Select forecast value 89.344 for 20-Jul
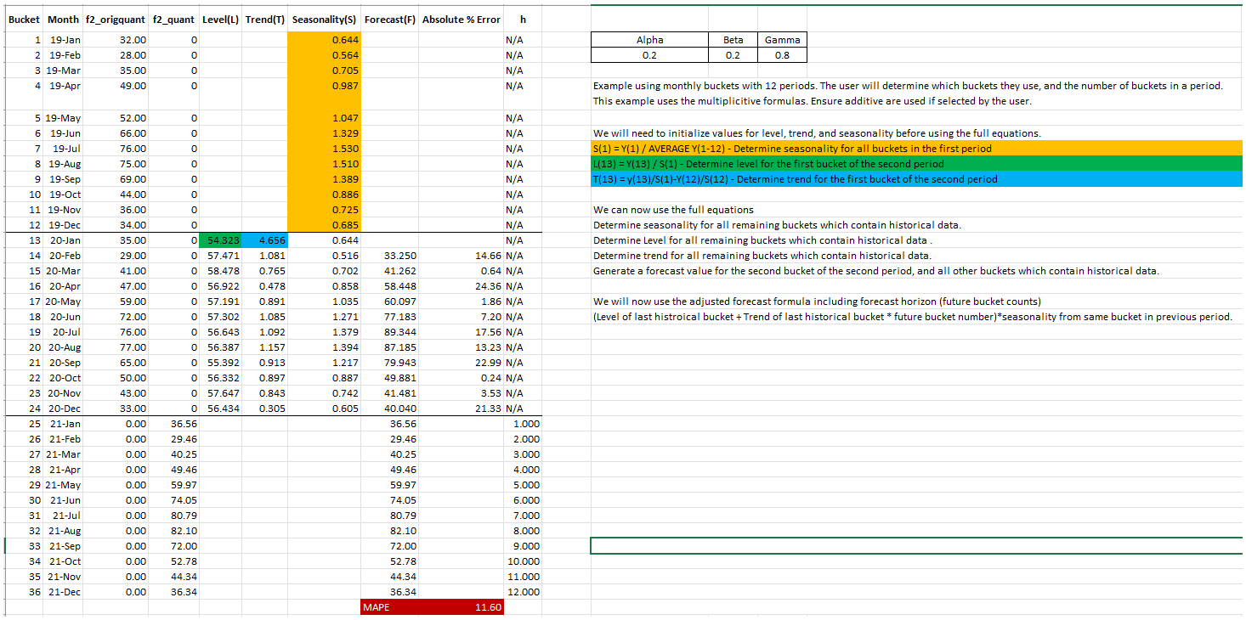The height and width of the screenshot is (620, 1246). coord(390,332)
